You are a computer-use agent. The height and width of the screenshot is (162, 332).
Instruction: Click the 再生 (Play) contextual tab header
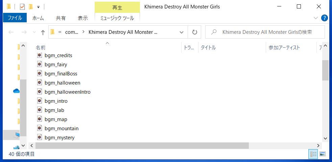117,8
